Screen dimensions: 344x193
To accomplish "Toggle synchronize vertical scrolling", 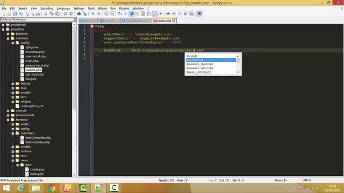I will pos(106,13).
